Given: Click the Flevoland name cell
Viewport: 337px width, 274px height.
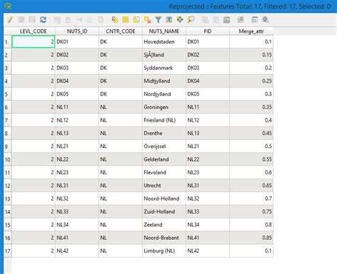Looking at the screenshot, I should [164, 172].
